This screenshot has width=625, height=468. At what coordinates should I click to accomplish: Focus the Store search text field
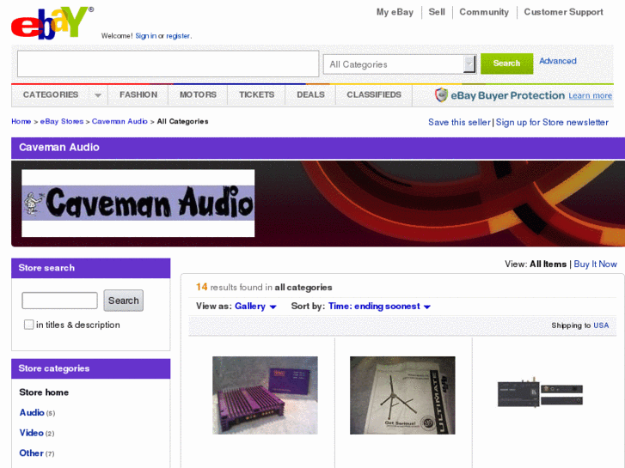click(x=60, y=301)
